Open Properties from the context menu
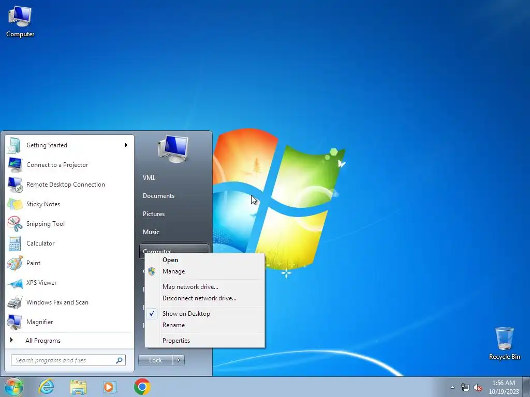530x397 pixels. tap(205, 341)
